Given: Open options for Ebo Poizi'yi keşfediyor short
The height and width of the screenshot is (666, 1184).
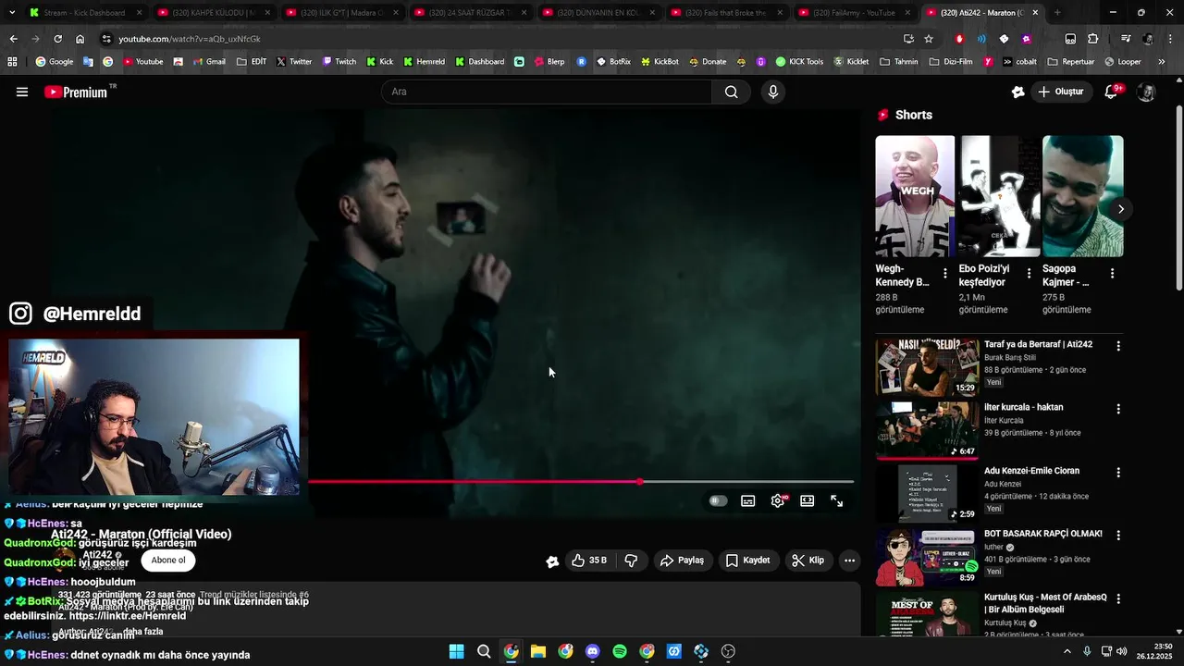Looking at the screenshot, I should click(x=1029, y=273).
